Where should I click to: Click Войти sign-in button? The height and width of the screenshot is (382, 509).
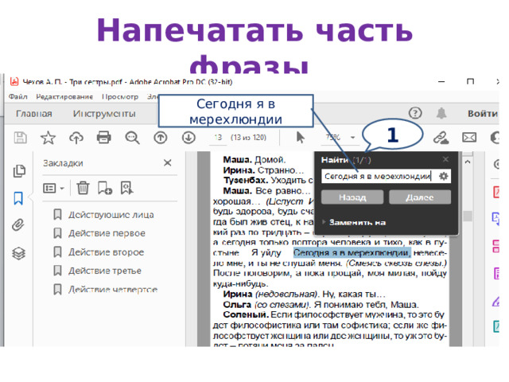pyautogui.click(x=483, y=113)
